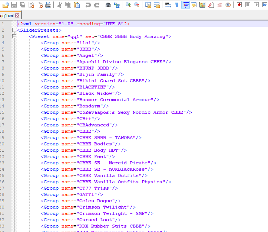This screenshot has width=268, height=232.
Task: Click the "CBBE 3BBB - TAWOBA" line
Action: coord(91,138)
